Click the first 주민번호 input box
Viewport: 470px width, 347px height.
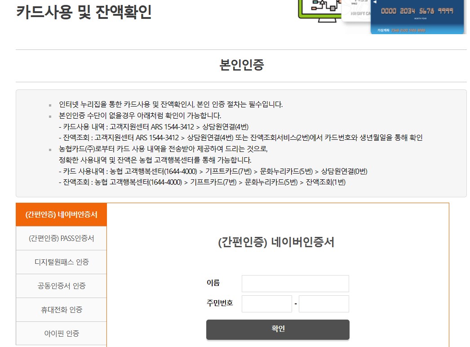pos(266,303)
